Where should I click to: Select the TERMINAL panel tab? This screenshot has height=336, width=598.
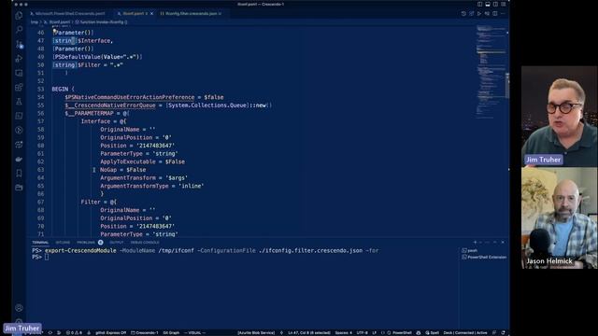click(x=40, y=243)
